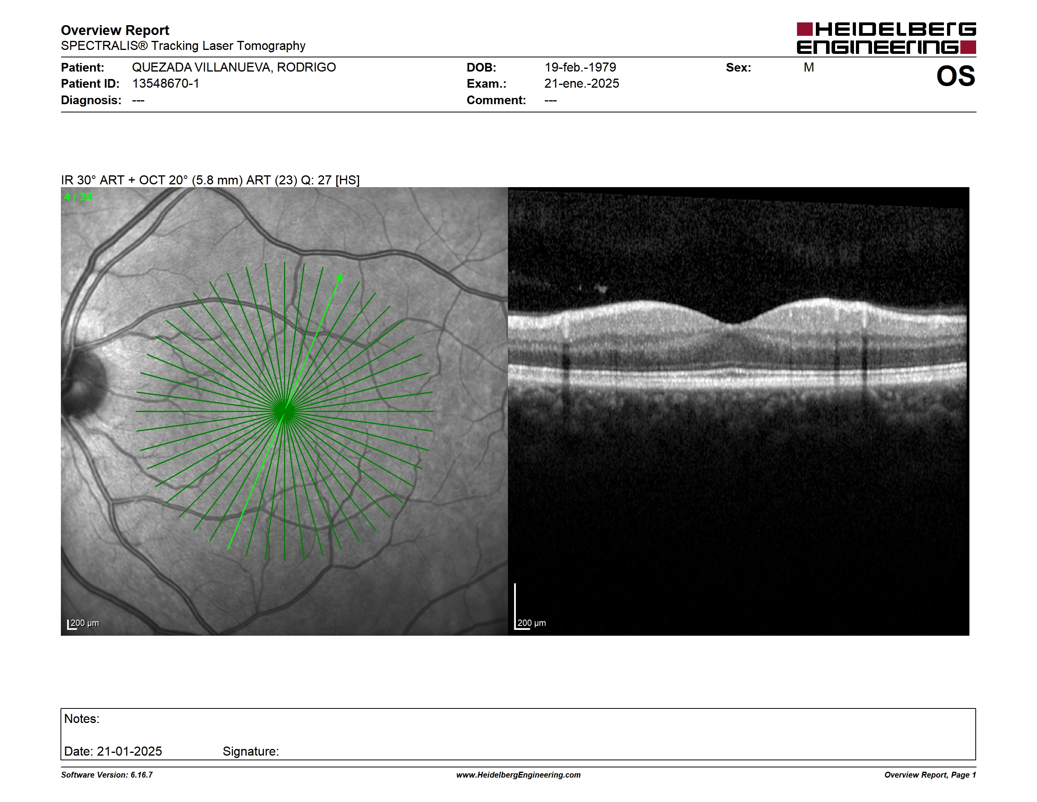Click "SPECTRALIS® Tracking Laser Tomography" subtitle
This screenshot has width=1037, height=802.
pos(183,46)
